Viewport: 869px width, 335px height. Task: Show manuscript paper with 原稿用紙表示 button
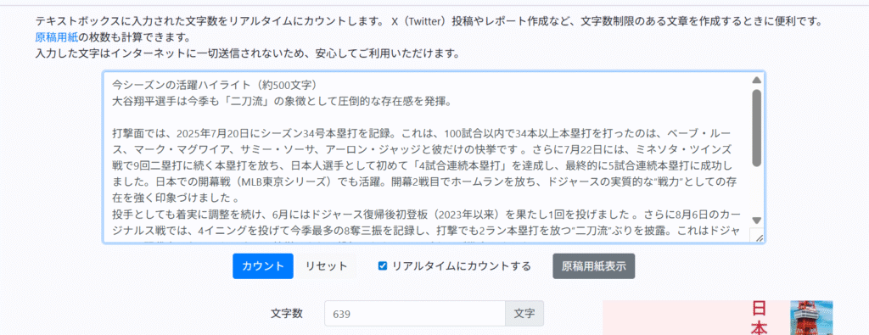[593, 265]
